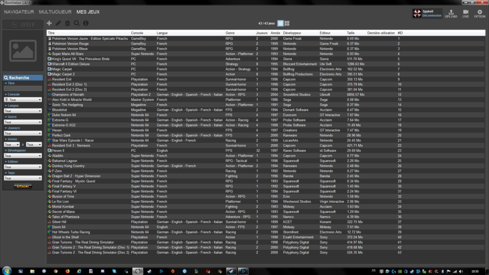
Task: Click the trash delete icon
Action: (67, 23)
